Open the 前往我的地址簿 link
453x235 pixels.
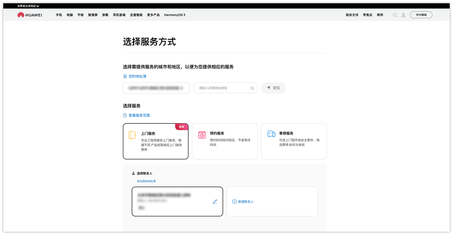pyautogui.click(x=146, y=181)
